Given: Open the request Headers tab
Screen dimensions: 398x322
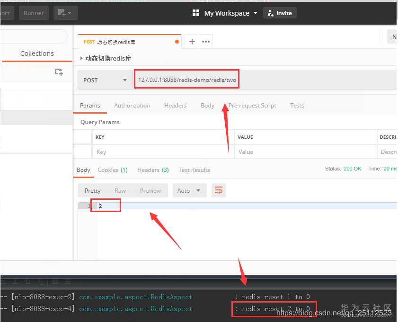Looking at the screenshot, I should pos(175,106).
